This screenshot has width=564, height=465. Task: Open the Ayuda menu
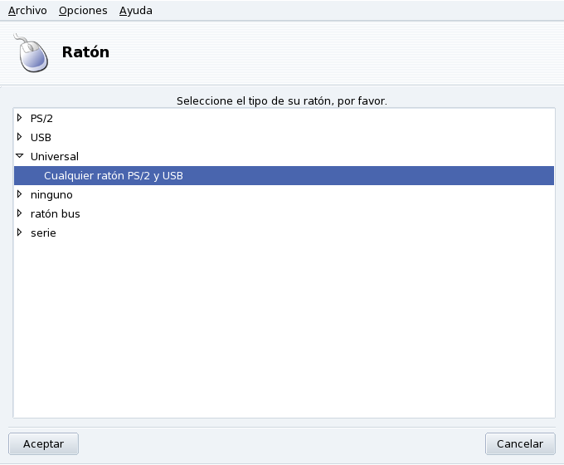[x=135, y=11]
